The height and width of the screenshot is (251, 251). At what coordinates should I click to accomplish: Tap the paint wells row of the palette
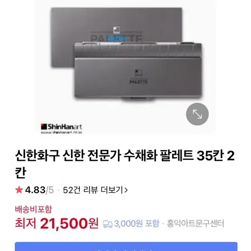click(x=138, y=50)
